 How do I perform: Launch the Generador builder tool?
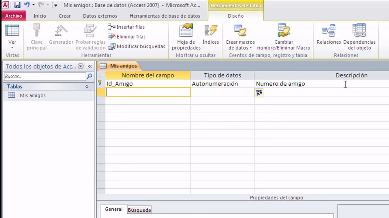pos(61,34)
